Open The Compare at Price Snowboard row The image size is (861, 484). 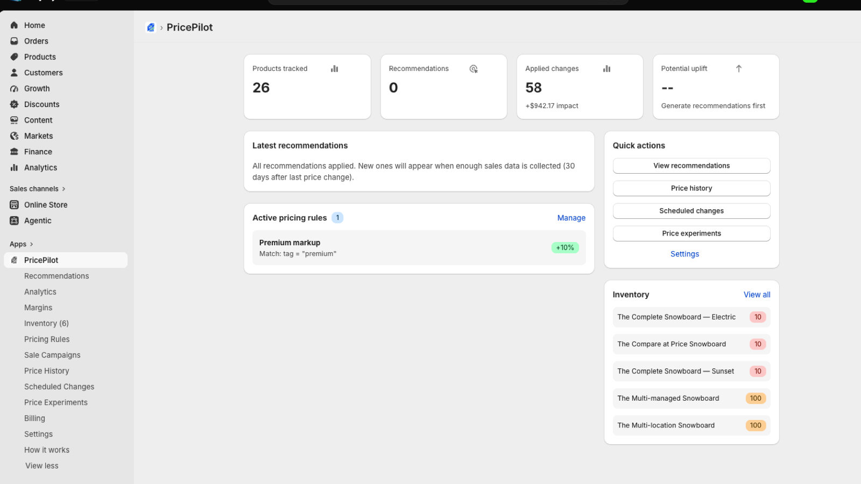[x=691, y=344]
